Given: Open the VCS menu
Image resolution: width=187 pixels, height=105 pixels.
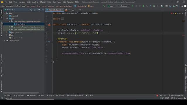Looking at the screenshot, I should (64, 2).
